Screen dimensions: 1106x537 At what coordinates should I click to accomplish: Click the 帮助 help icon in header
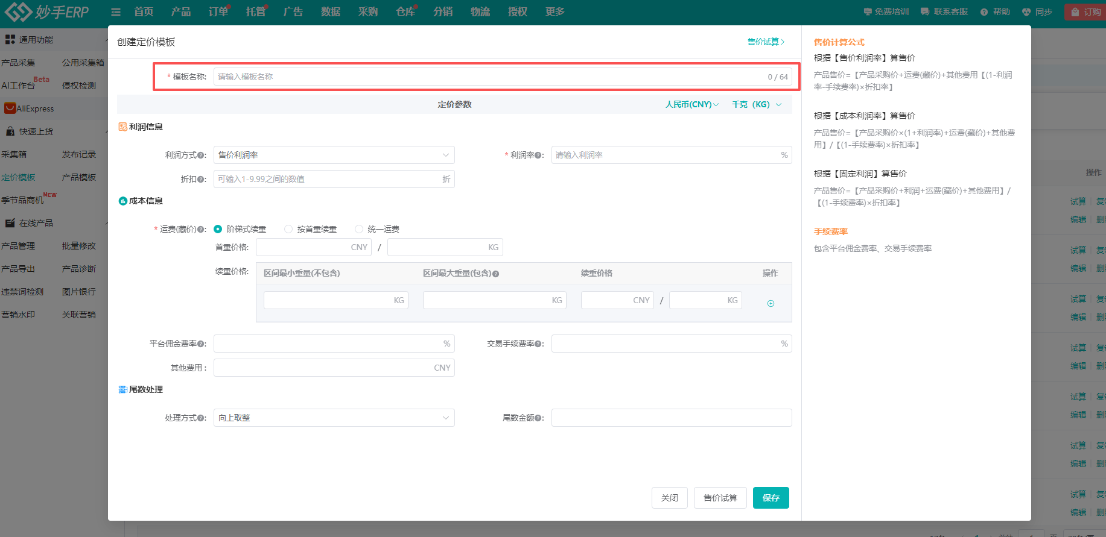984,12
